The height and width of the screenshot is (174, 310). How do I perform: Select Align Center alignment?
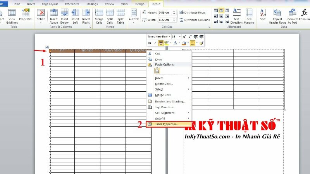click(221, 16)
